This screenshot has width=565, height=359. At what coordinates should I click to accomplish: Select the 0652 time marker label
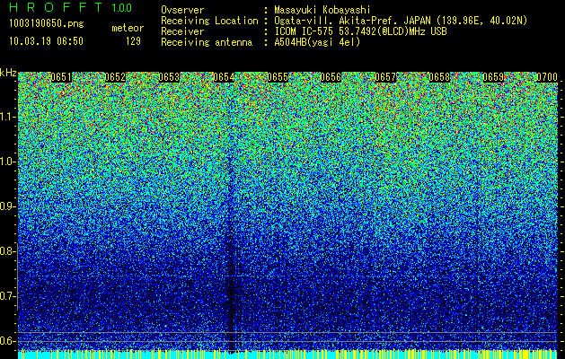coord(115,77)
